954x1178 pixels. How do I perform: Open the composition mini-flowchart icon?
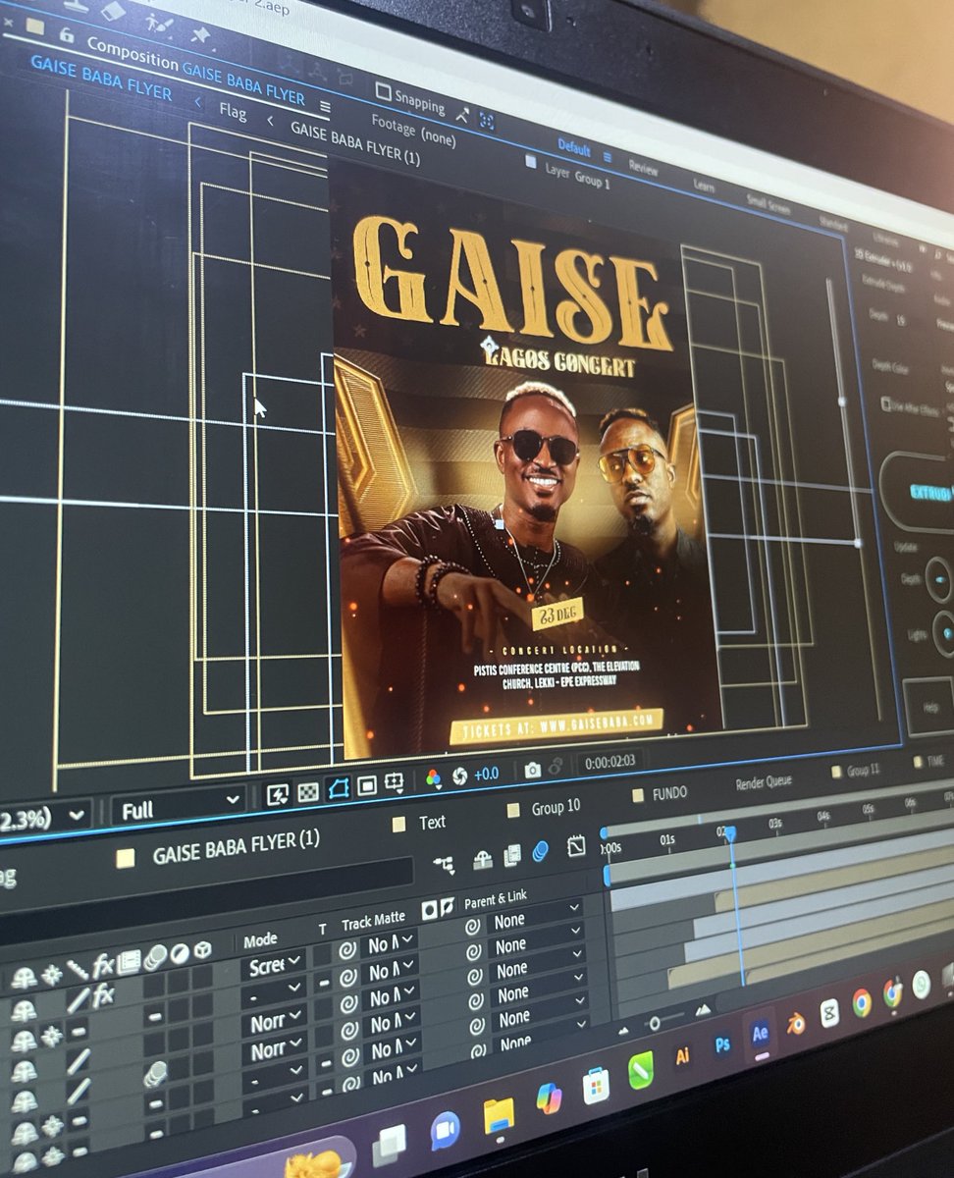coord(444,865)
